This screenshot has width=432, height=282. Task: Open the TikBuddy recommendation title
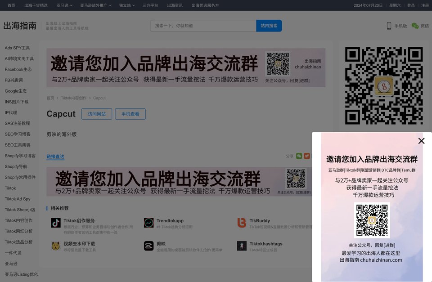(x=260, y=220)
